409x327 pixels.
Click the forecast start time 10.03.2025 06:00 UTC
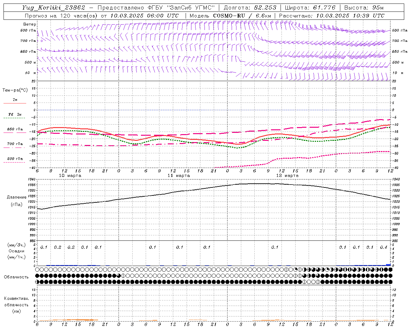[144, 16]
